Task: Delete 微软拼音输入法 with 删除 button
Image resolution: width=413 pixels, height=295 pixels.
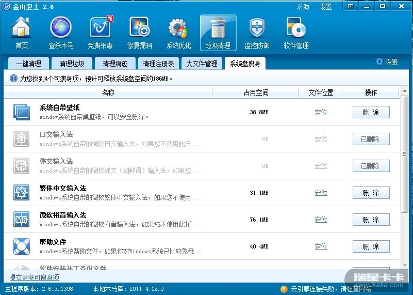Action: coord(371,220)
